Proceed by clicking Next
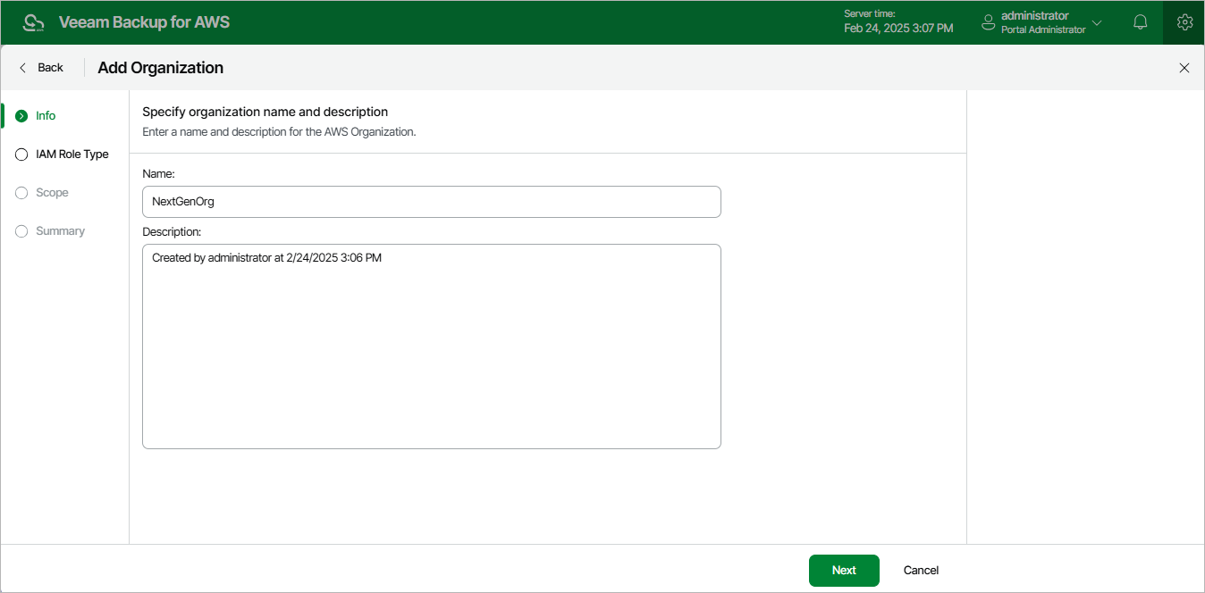Screen dimensions: 1205x593 coord(843,570)
